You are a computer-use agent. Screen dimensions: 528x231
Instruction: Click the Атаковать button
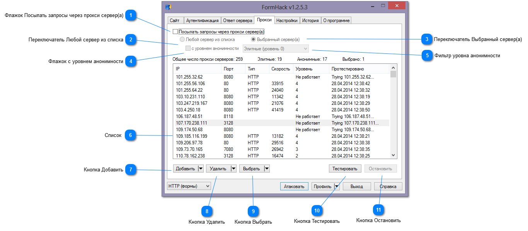(294, 187)
